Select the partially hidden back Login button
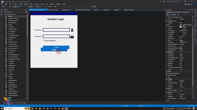This screenshot has height=110, width=197. click(x=56, y=47)
